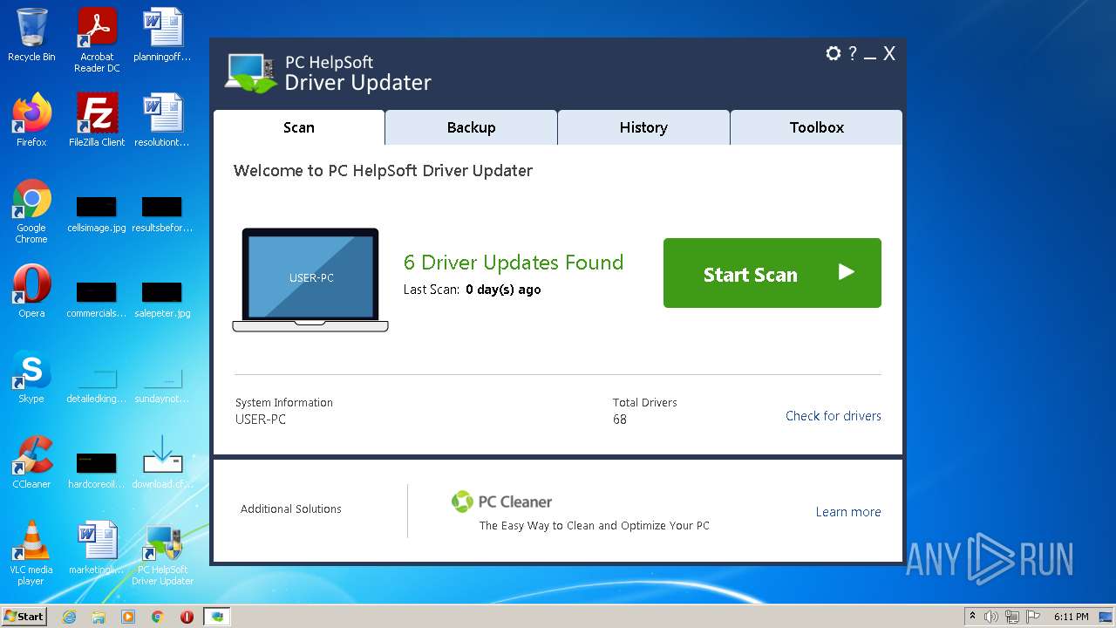1116x628 pixels.
Task: Select the planningoff Word document icon
Action: 162,35
